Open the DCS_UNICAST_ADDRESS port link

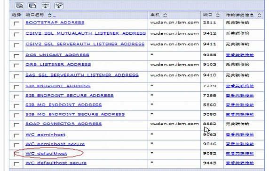coord(57,55)
